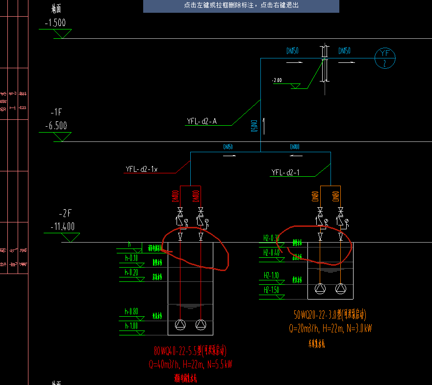Click the 80WQ40-22-5.5 pump model text
The height and width of the screenshot is (385, 432).
[x=190, y=351]
